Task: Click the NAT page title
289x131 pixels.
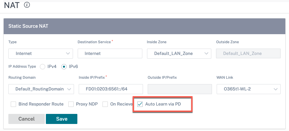Action: [12, 5]
